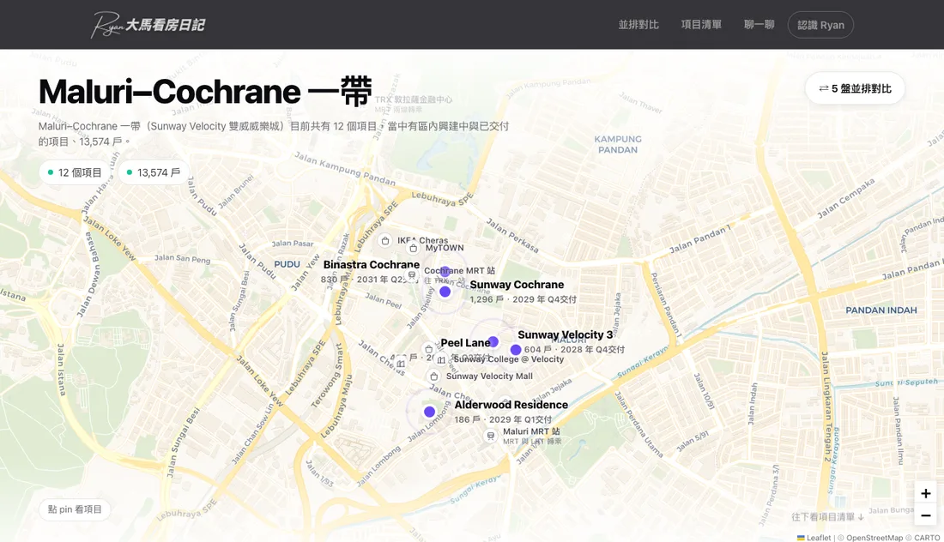
Task: Click the Sunway Velocity Mall bag icon
Action: (433, 376)
